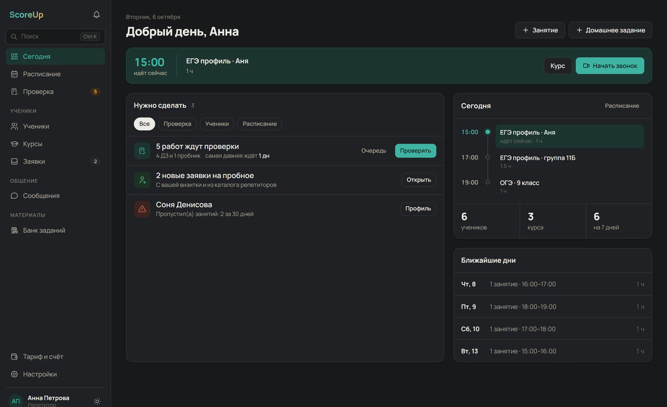Viewport: 667px width, 407px height.
Task: Open notifications bell icon
Action: coord(96,15)
